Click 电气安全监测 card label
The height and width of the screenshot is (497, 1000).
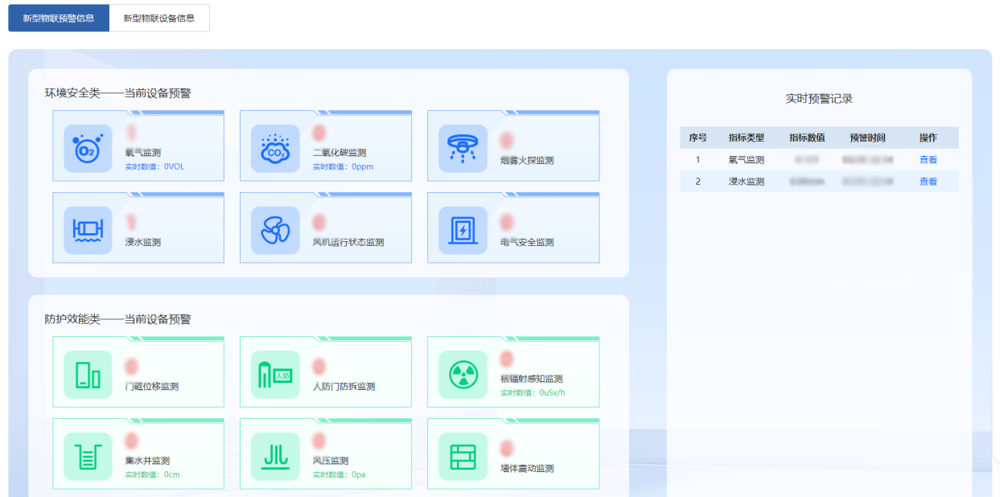[527, 242]
